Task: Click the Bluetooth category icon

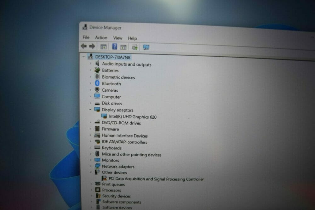Action: click(x=97, y=83)
